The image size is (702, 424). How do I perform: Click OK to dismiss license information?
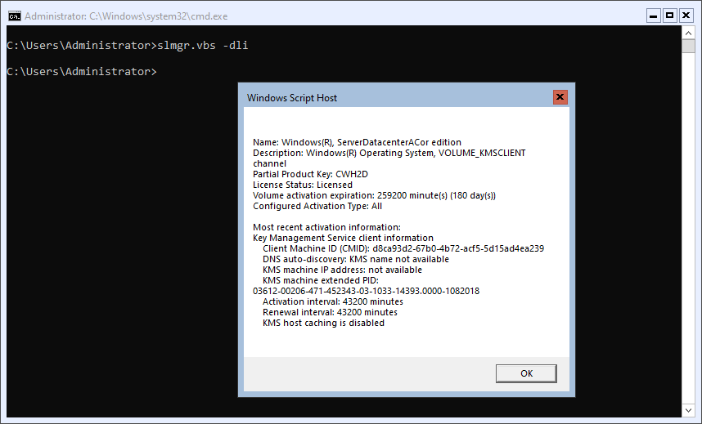tap(526, 373)
